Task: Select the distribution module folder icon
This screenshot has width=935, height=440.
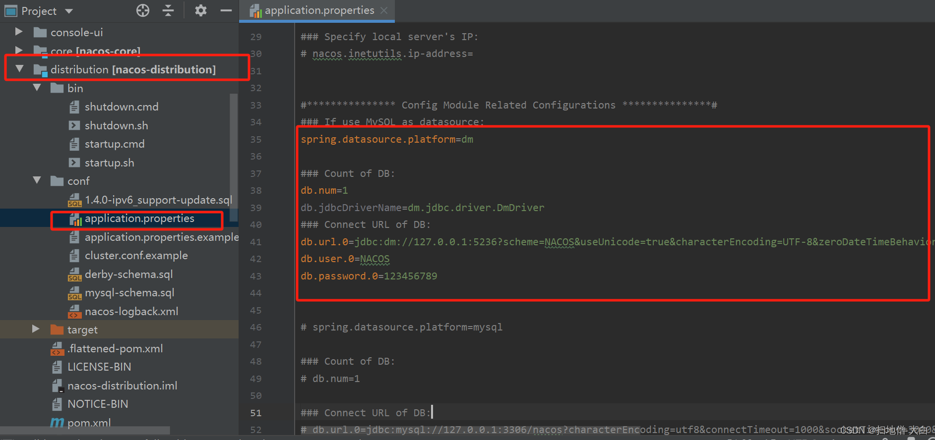Action: click(40, 70)
